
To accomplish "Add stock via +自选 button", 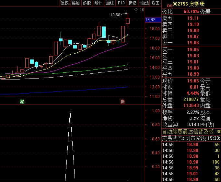I will click(x=144, y=3).
